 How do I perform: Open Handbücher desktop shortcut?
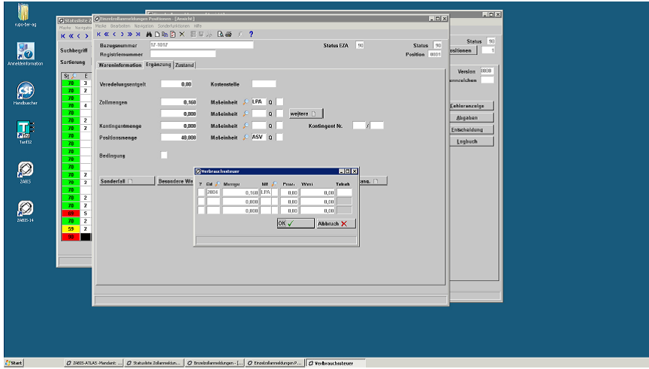pyautogui.click(x=25, y=92)
